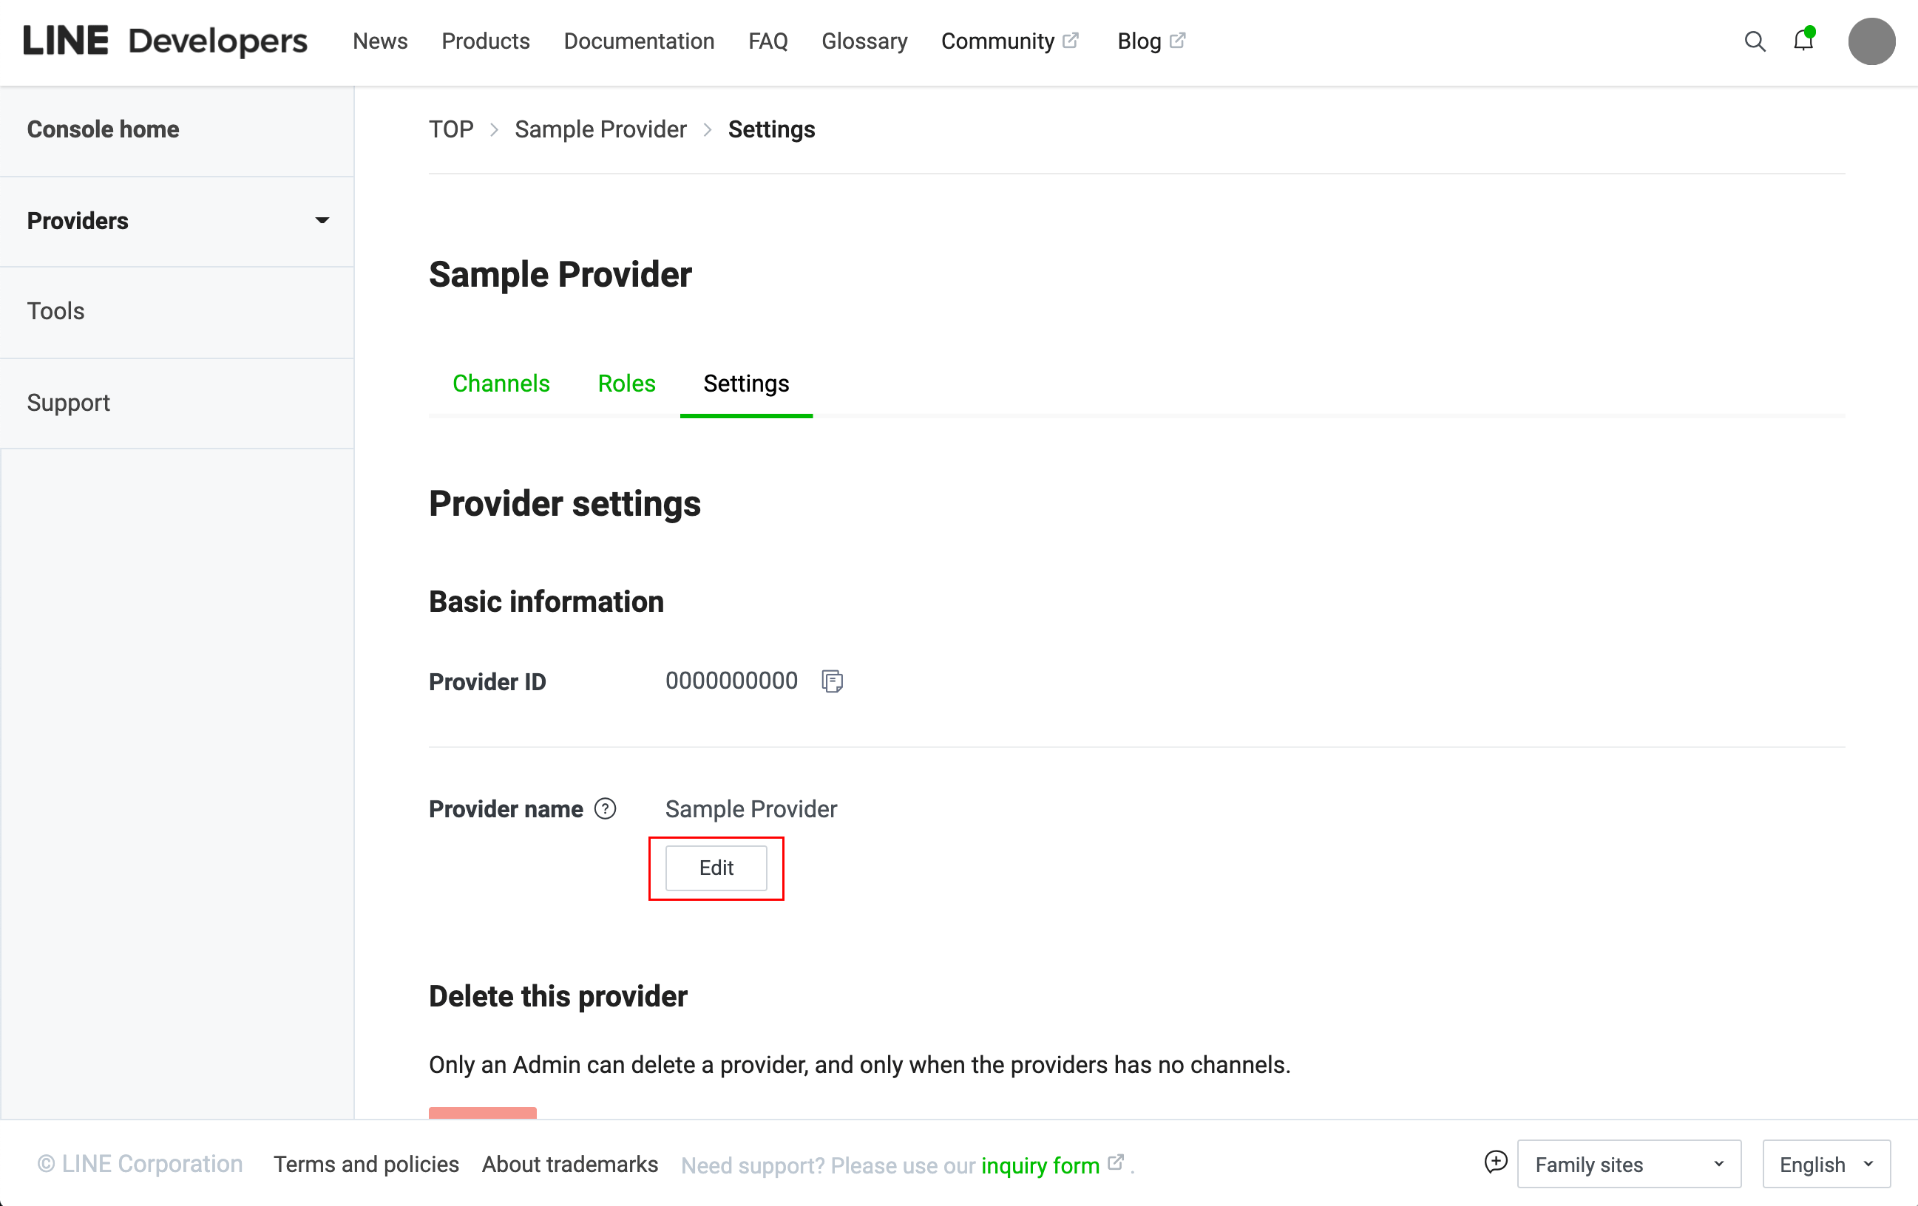
Task: Open the search magnifier icon
Action: pyautogui.click(x=1755, y=41)
